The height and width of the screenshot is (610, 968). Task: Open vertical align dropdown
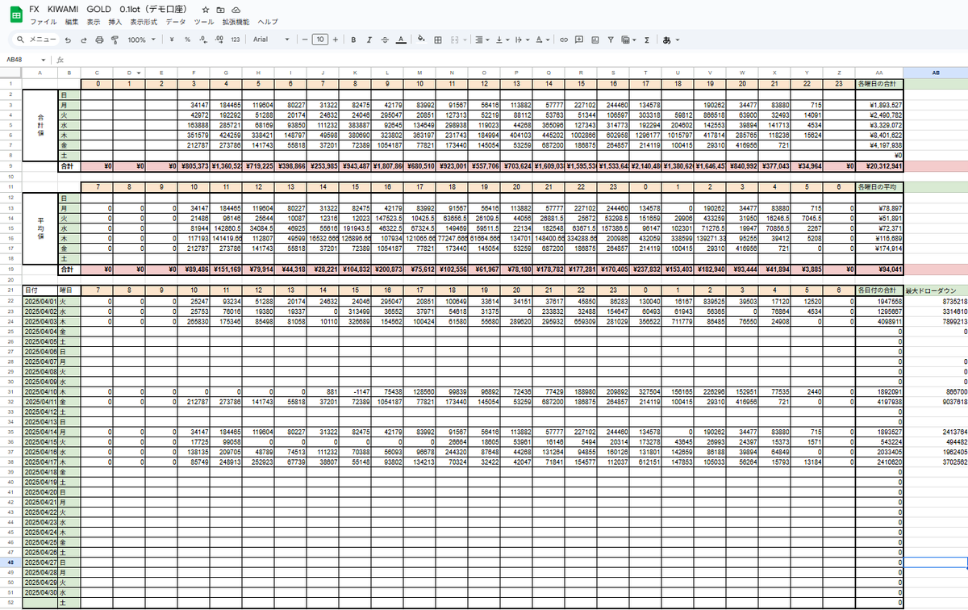(x=502, y=39)
